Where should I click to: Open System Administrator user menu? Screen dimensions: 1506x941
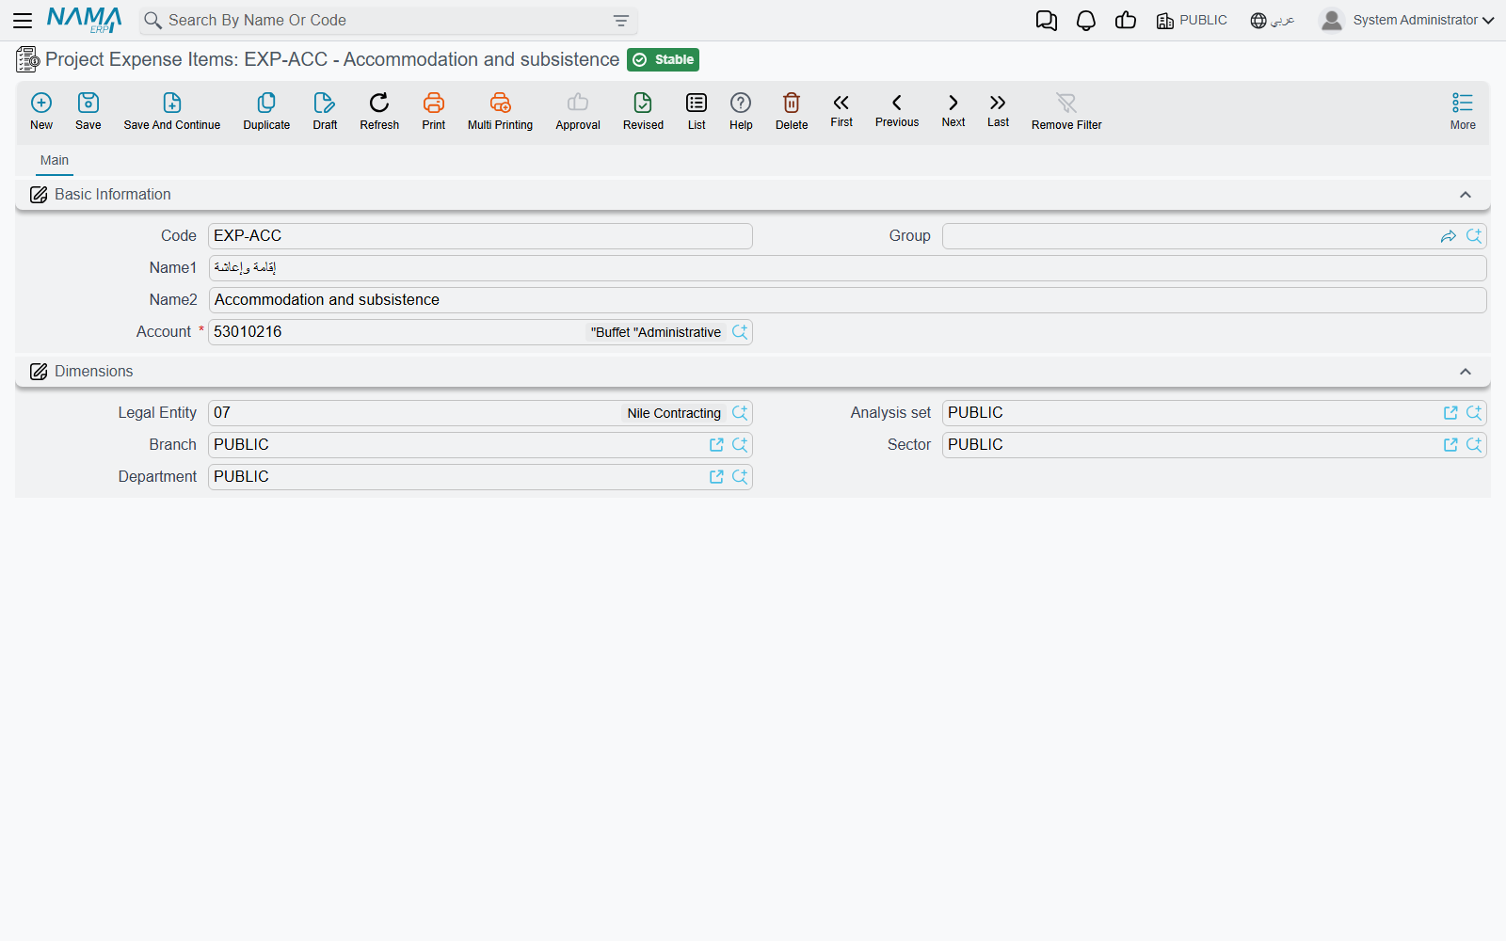point(1406,21)
